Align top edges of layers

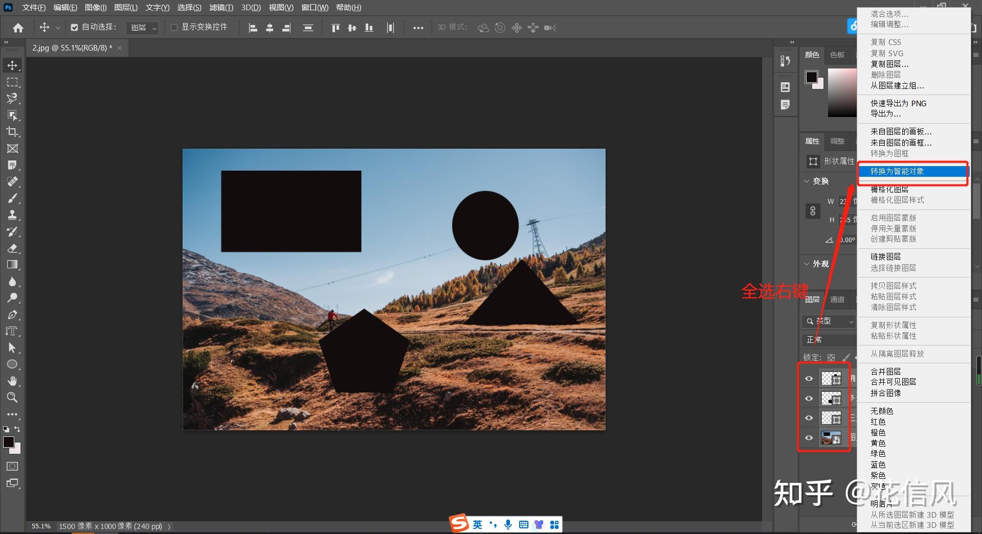[336, 28]
